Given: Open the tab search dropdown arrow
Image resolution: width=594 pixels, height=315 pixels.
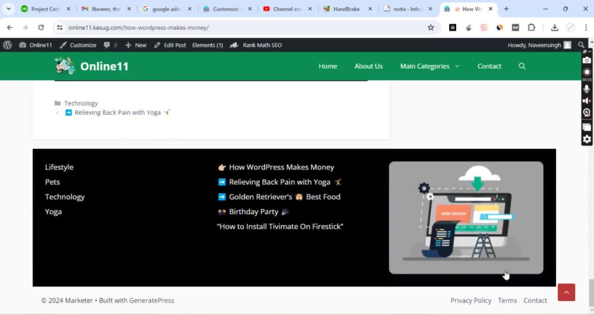Looking at the screenshot, I should 8,9.
